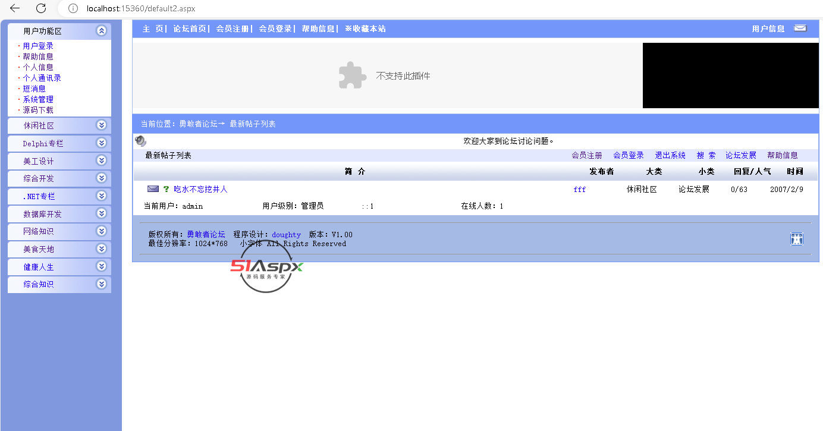Click the 用户级别: 管理员 text
This screenshot has height=431, width=823.
pyautogui.click(x=293, y=206)
